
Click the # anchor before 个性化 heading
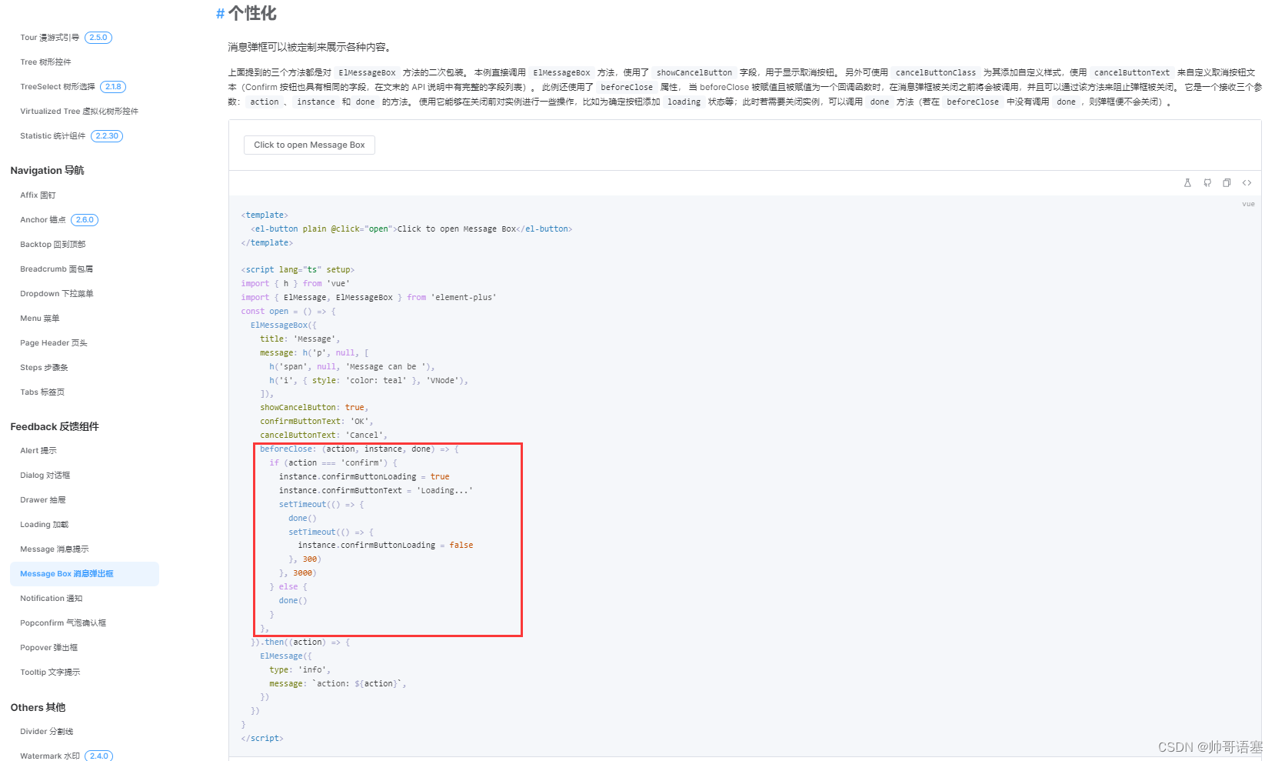pos(220,14)
